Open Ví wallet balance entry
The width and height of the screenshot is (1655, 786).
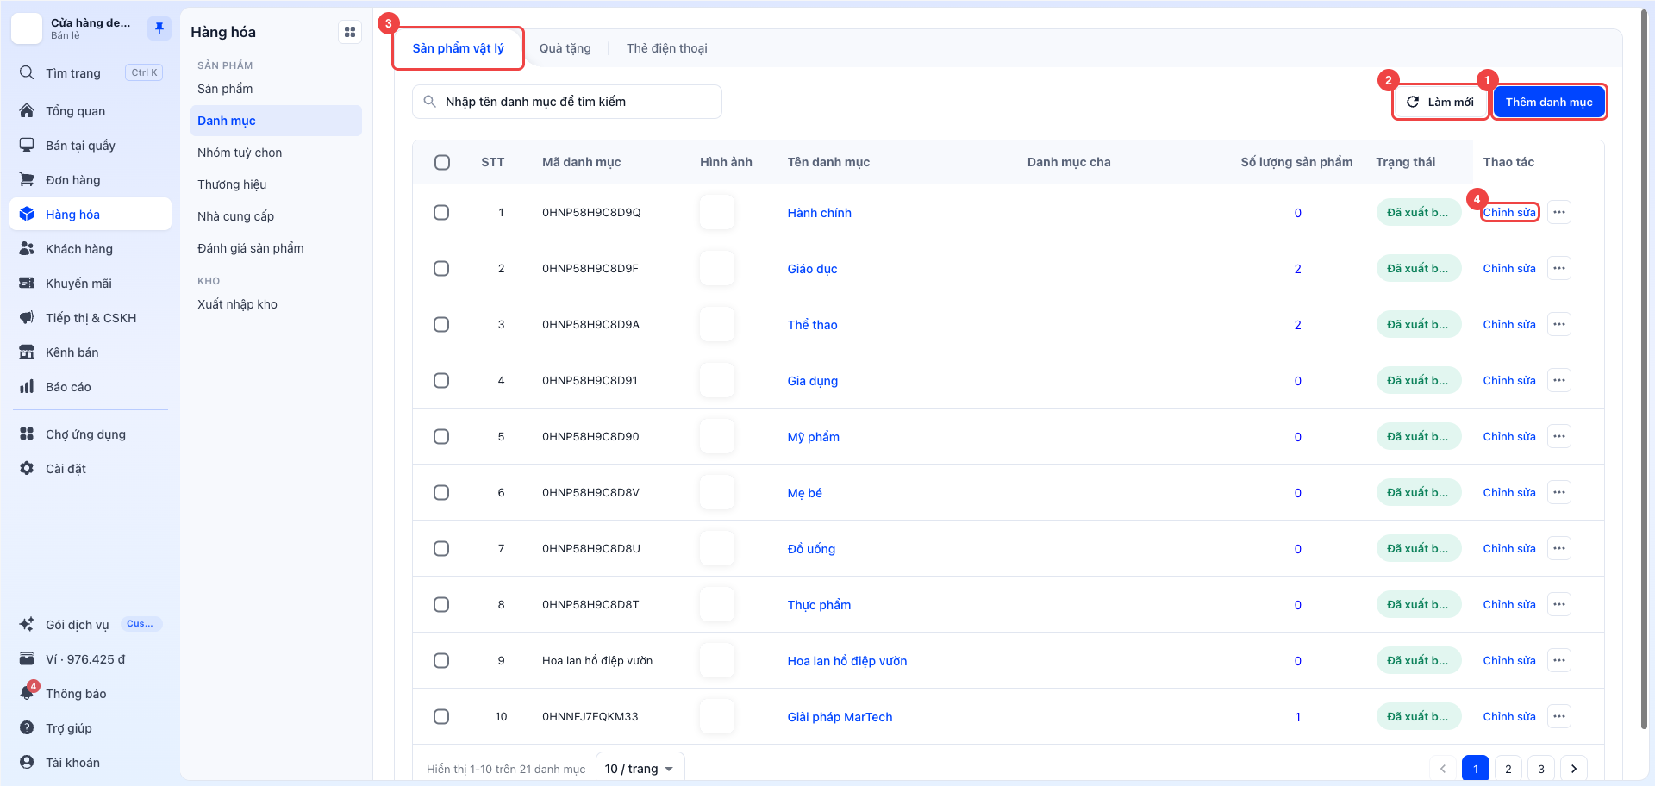pyautogui.click(x=91, y=658)
